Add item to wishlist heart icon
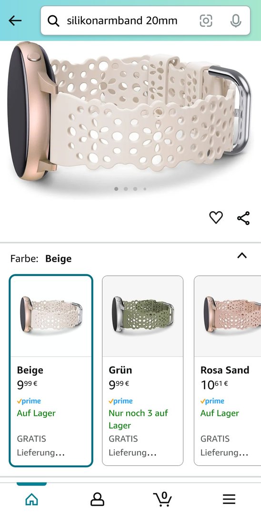This screenshot has width=261, height=515. coord(216,217)
